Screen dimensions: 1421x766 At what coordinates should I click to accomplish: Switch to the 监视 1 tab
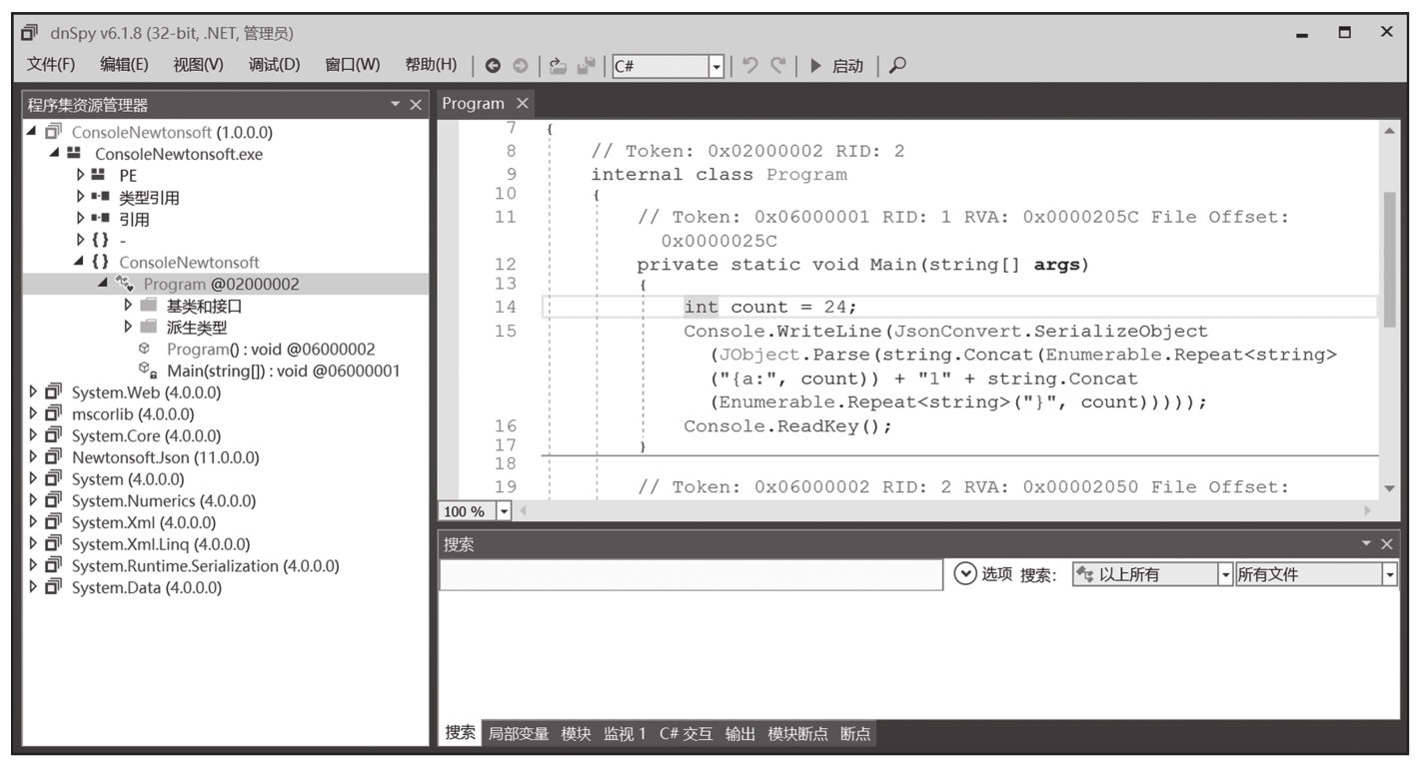pyautogui.click(x=625, y=734)
